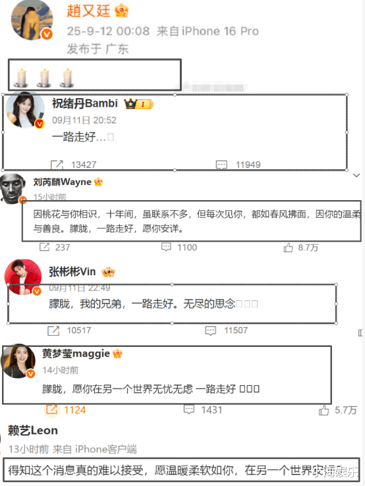Open 刘芮麟Wayne's avatar image
Image resolution: width=365 pixels, height=486 pixels.
[13, 188]
